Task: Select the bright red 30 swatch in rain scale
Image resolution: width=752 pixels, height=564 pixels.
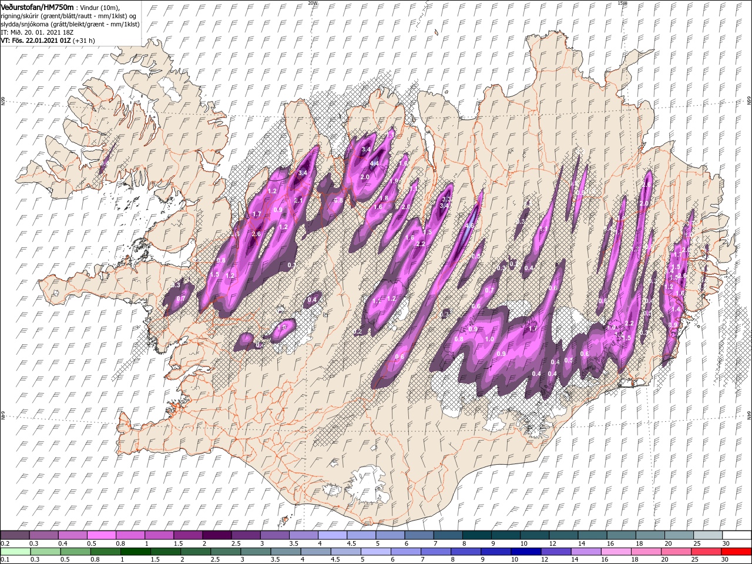Action: pyautogui.click(x=736, y=552)
